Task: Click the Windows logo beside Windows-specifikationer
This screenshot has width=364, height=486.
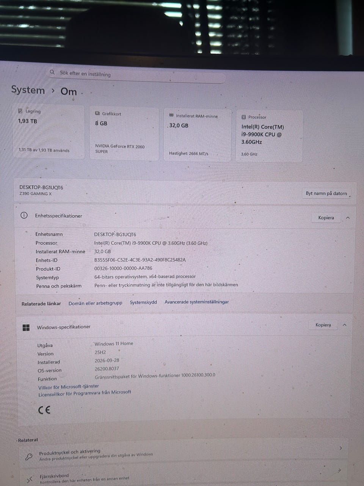Action: tap(26, 327)
